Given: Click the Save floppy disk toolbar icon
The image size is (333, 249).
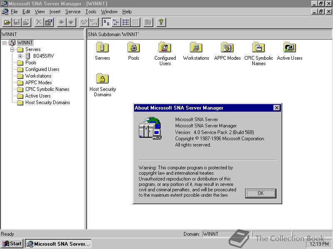Looking at the screenshot, I should click(x=17, y=22).
